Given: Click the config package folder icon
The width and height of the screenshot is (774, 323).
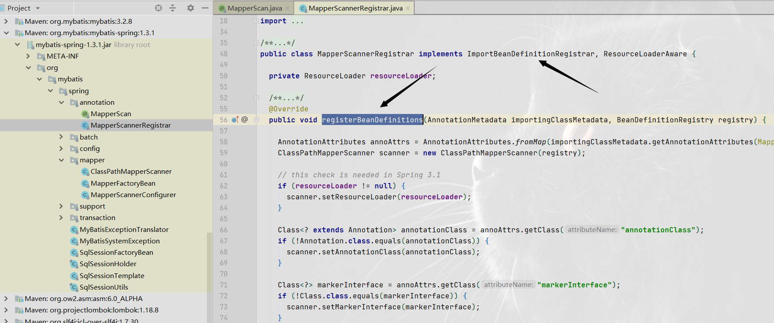Looking at the screenshot, I should coord(74,149).
